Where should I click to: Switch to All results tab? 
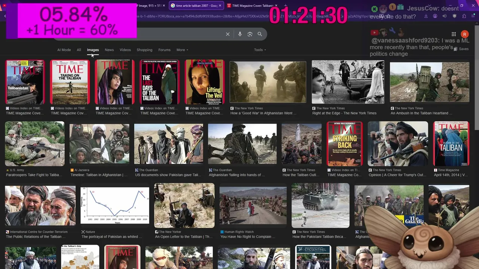tap(79, 50)
